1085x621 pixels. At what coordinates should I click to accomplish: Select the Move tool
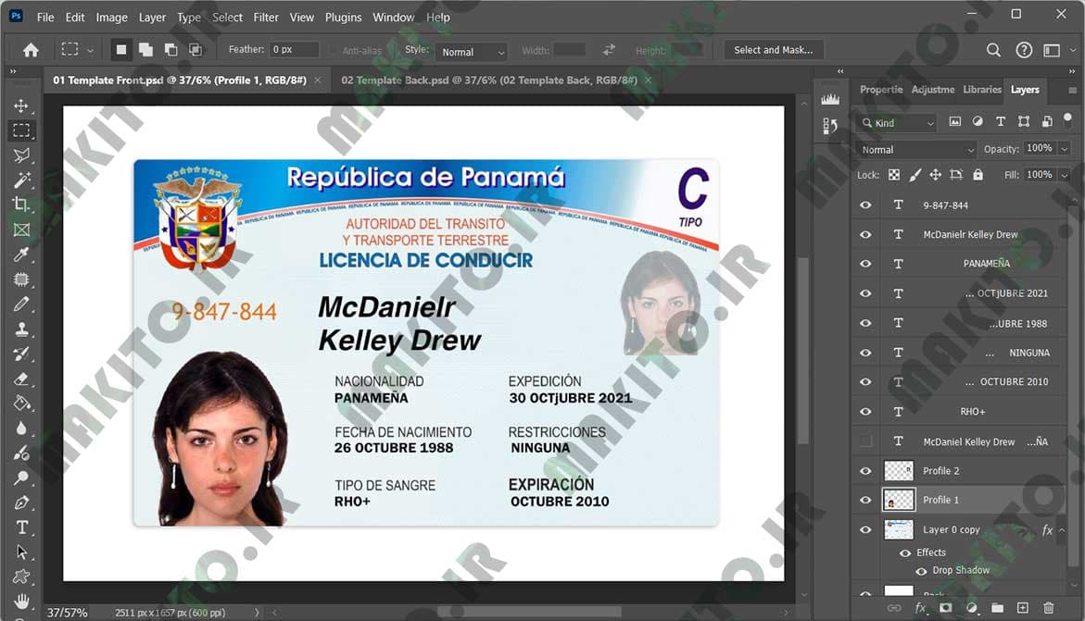click(21, 106)
